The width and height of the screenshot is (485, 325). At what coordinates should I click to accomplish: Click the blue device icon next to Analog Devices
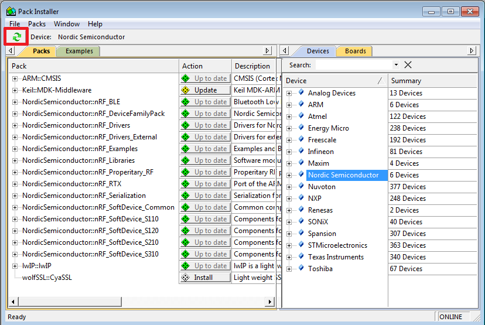point(301,93)
